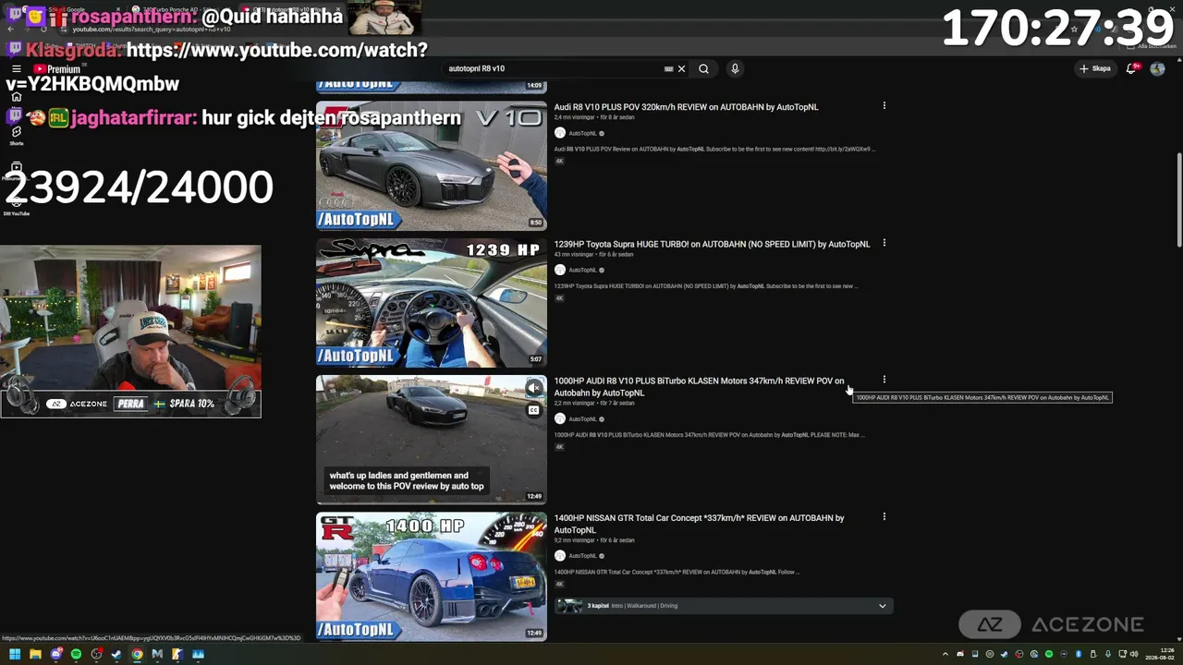The height and width of the screenshot is (665, 1183).
Task: Open title 'Audi R8 V10 PLUS POV 320km/h REVIEW'
Action: (x=686, y=107)
